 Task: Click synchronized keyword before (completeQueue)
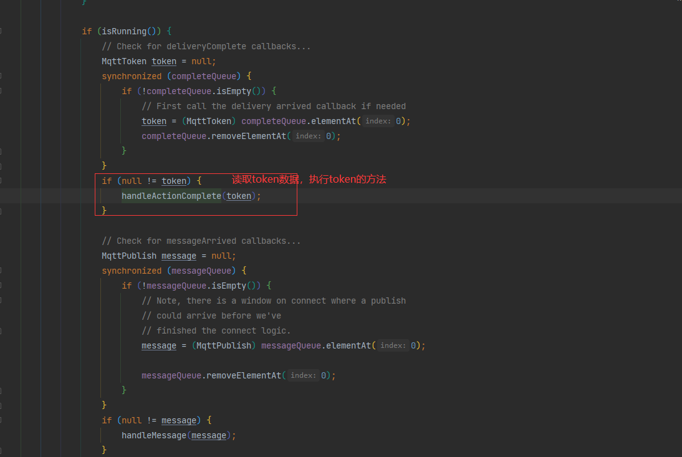[x=132, y=76]
